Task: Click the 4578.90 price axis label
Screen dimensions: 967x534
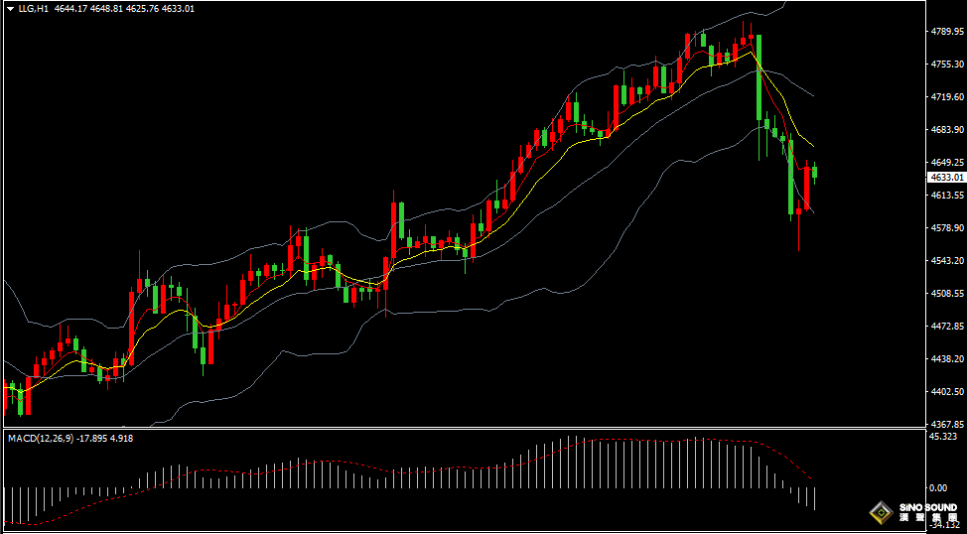Action: pyautogui.click(x=947, y=228)
